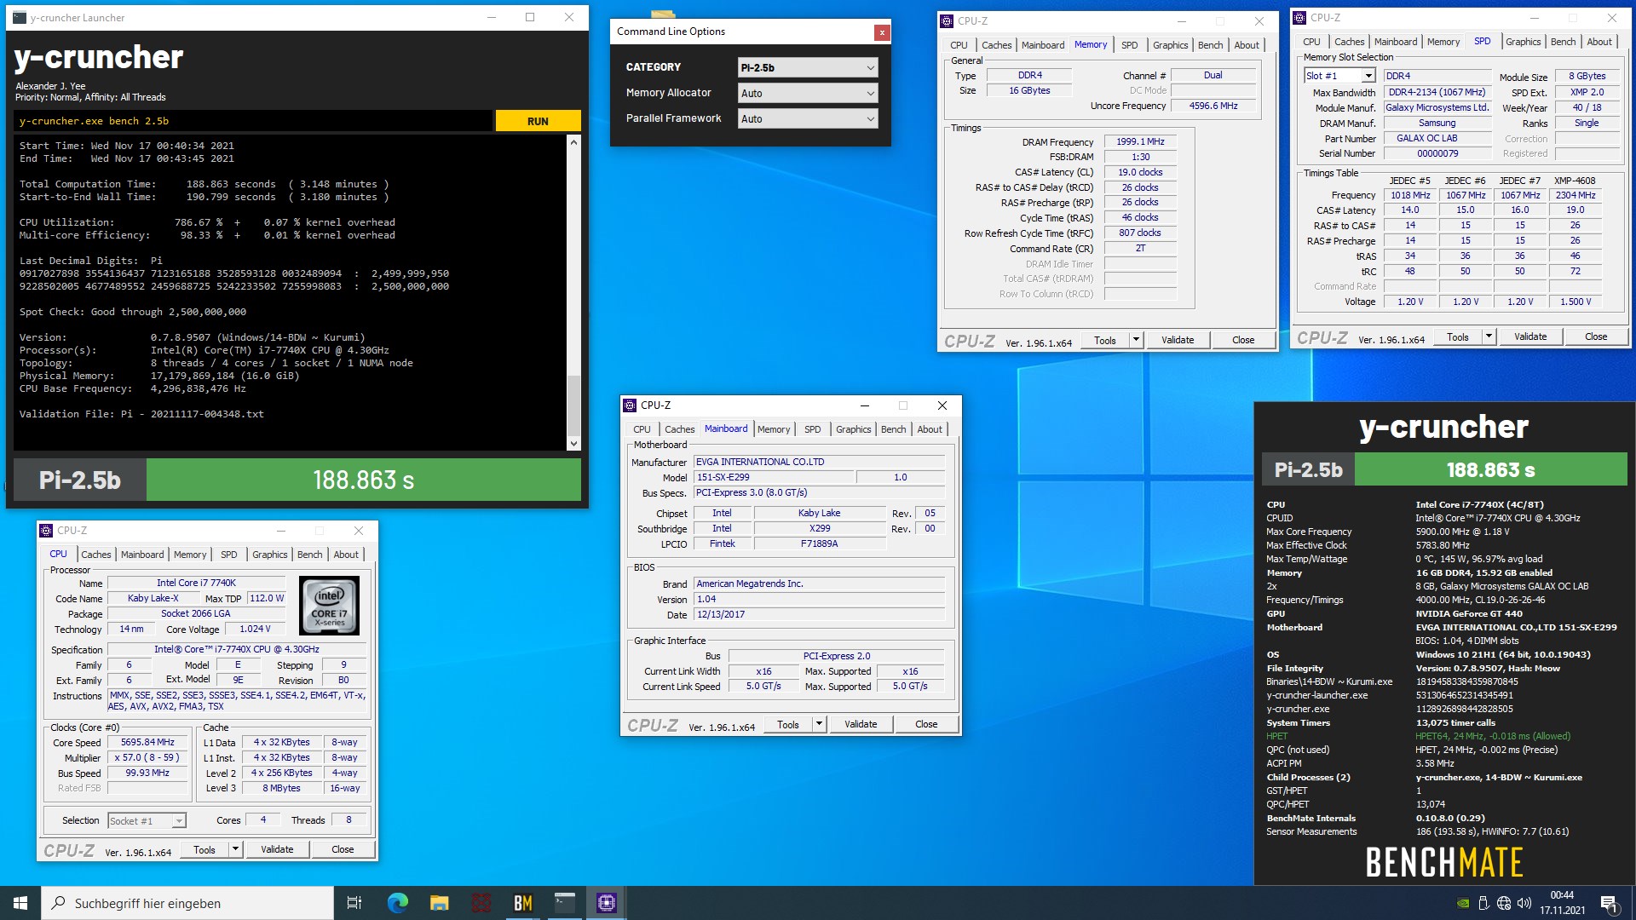Open CPU-Z taskbar icon
The height and width of the screenshot is (920, 1636).
click(x=607, y=903)
